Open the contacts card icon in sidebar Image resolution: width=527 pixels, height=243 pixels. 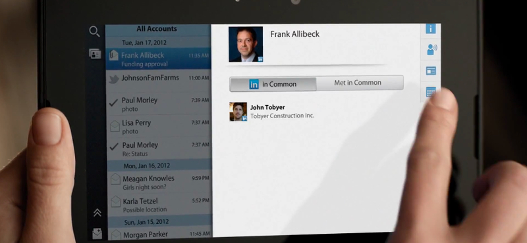click(x=95, y=54)
